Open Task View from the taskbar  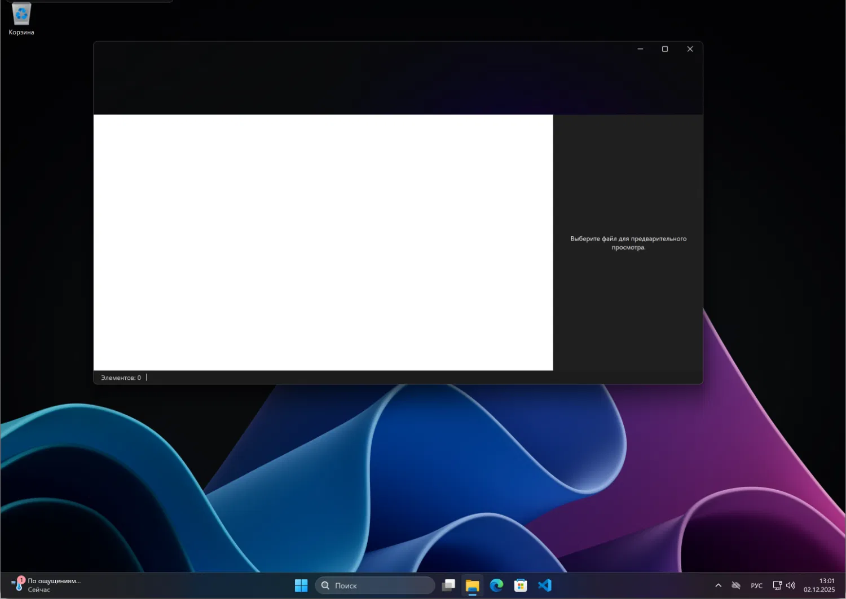(x=448, y=585)
